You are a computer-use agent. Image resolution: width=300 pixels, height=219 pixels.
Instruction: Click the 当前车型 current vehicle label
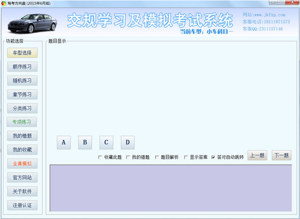(207, 31)
